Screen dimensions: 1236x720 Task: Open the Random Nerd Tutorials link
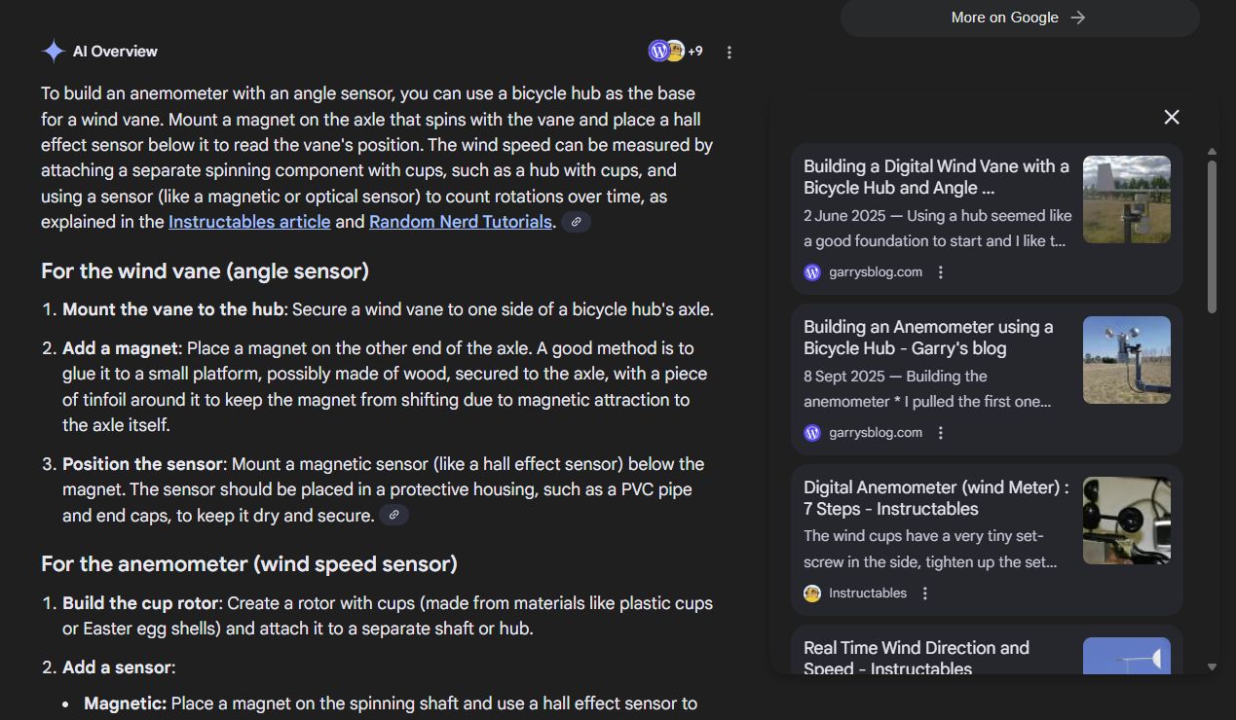[461, 222]
